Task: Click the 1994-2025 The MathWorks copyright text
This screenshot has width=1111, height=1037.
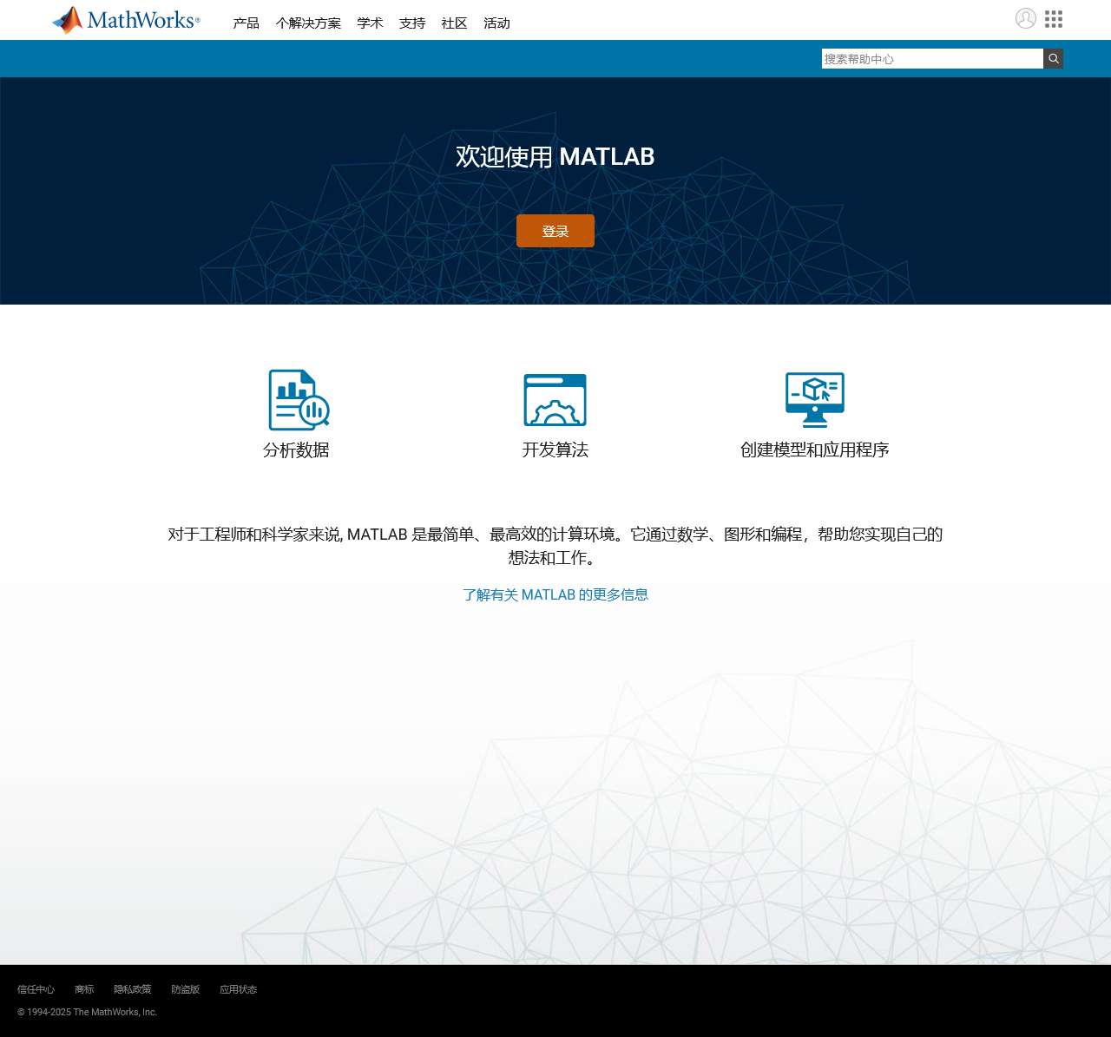Action: 88,1012
